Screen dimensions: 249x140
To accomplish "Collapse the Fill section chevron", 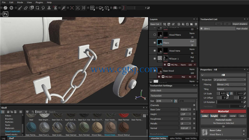I will 202,75.
